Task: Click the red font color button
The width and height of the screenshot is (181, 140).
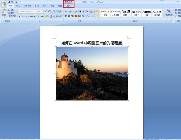Action: (52, 16)
